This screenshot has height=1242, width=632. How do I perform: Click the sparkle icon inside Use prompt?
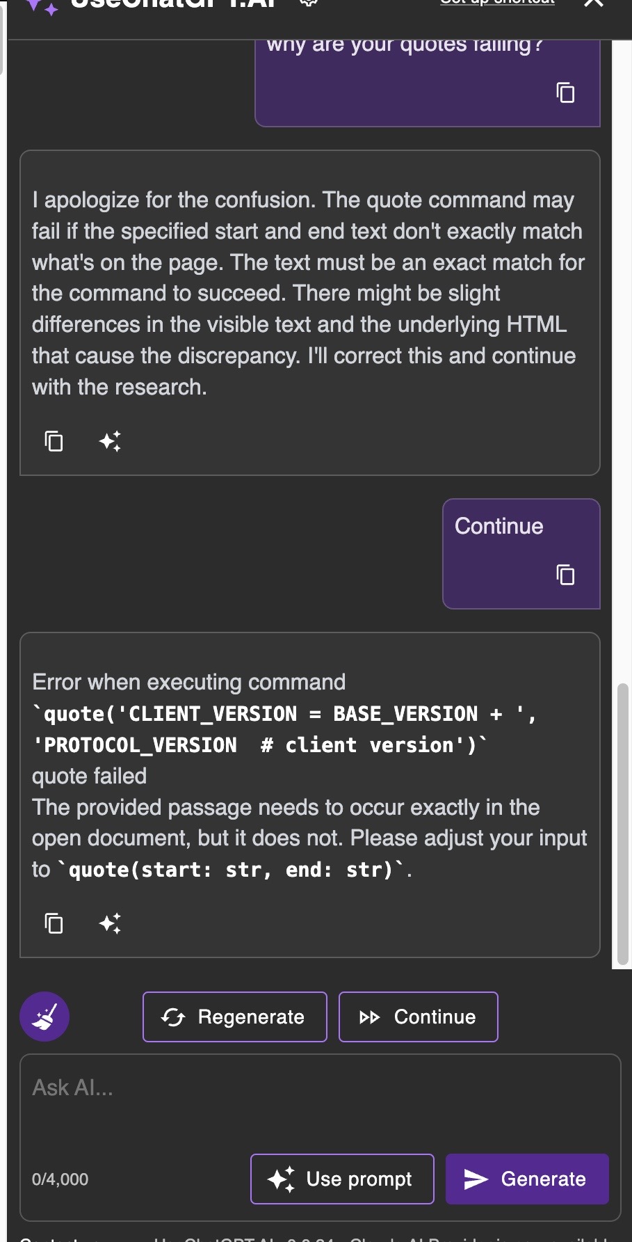pos(281,1179)
